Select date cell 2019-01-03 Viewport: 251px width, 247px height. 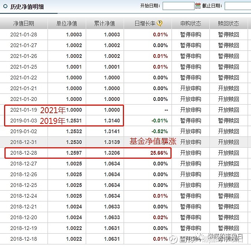tap(24, 121)
